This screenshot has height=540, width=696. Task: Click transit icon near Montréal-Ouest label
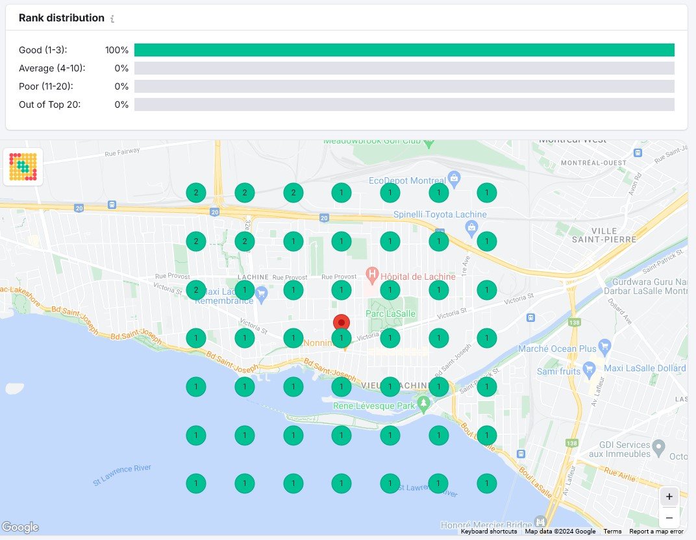point(638,153)
